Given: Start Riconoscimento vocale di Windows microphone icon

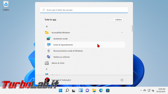Looking at the screenshot, I should coord(49,51).
